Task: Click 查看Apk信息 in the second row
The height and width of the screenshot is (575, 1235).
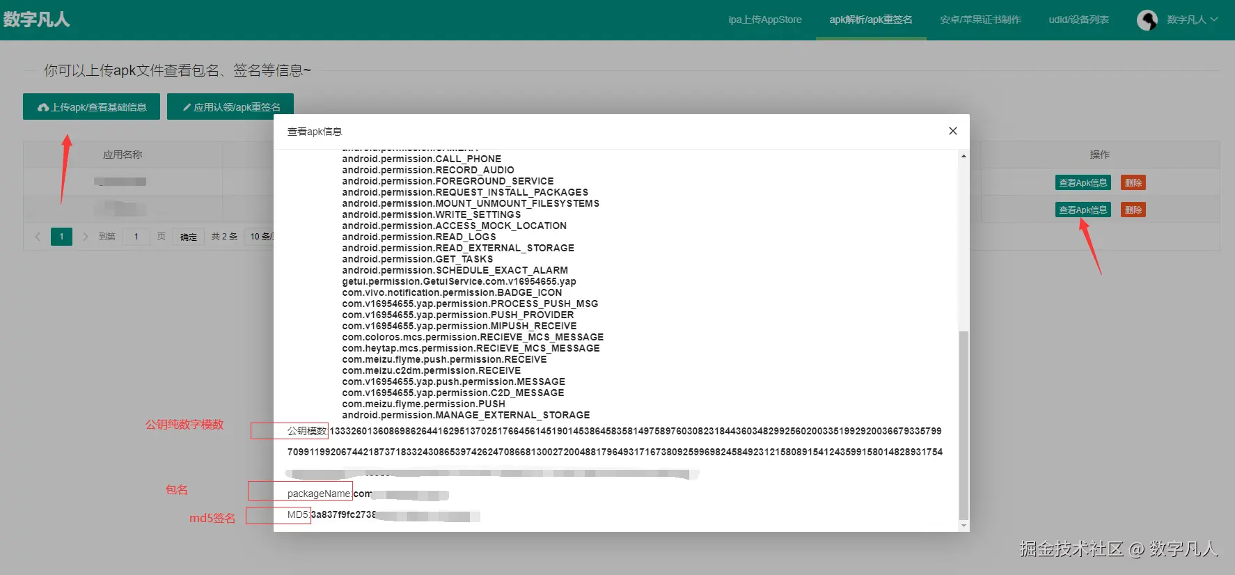Action: 1083,210
